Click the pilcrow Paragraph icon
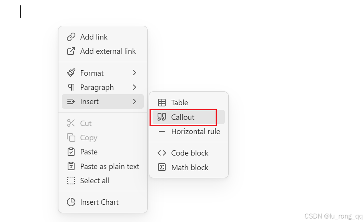 point(71,87)
